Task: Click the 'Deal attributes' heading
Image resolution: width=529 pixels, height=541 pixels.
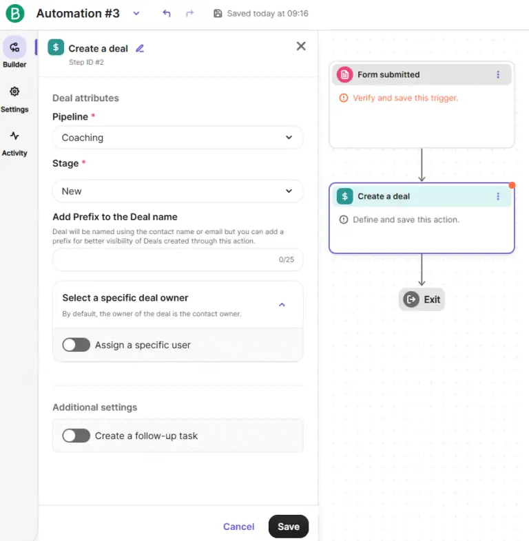Action: 85,98
